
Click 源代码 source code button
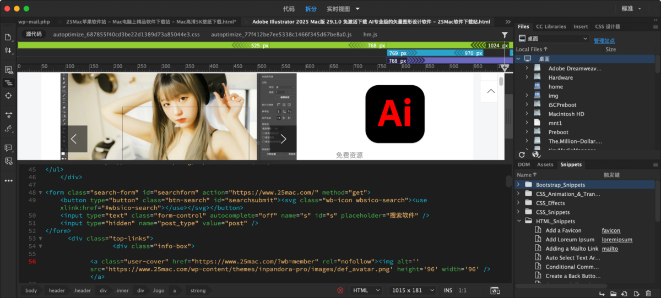pos(34,34)
